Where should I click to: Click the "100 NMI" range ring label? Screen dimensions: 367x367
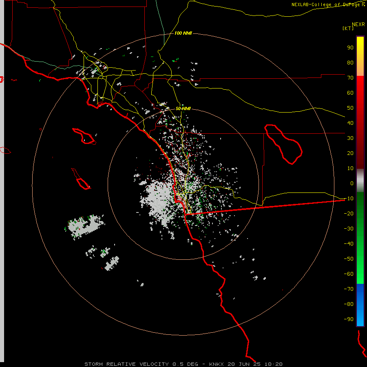point(183,33)
